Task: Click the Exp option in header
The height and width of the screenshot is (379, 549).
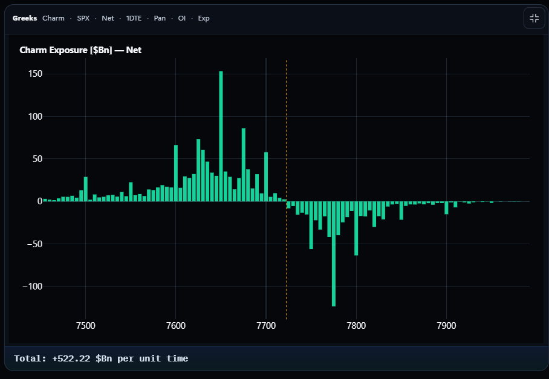Action: tap(203, 18)
